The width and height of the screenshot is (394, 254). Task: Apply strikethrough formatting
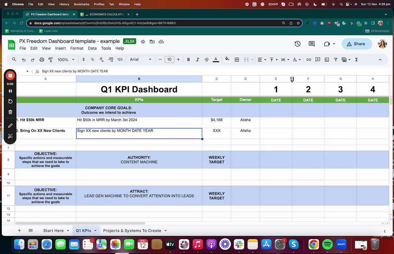pos(207,60)
